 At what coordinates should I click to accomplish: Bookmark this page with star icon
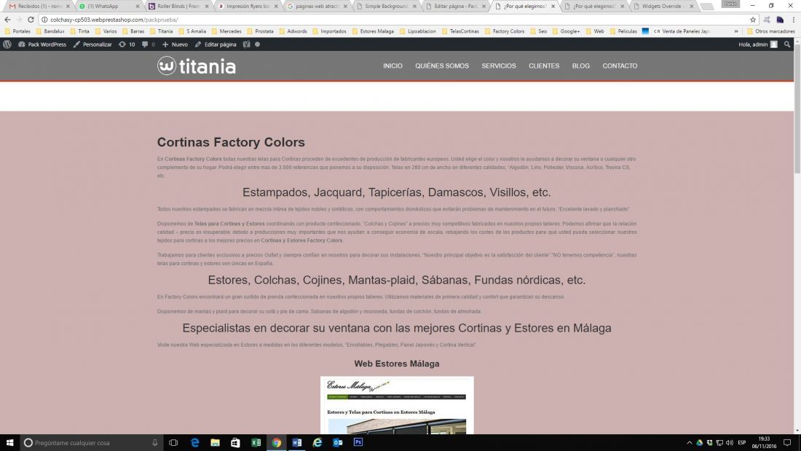coord(753,20)
